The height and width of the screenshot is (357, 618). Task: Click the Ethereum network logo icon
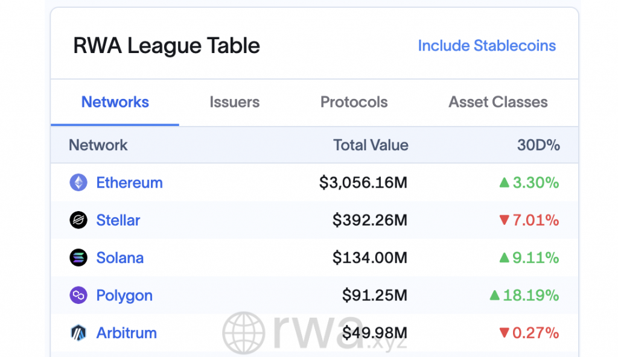[78, 183]
